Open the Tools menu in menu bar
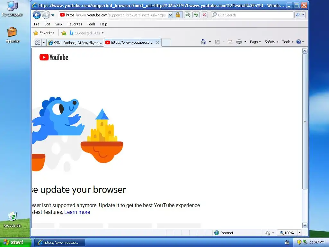Image resolution: width=329 pixels, height=247 pixels. (91, 24)
